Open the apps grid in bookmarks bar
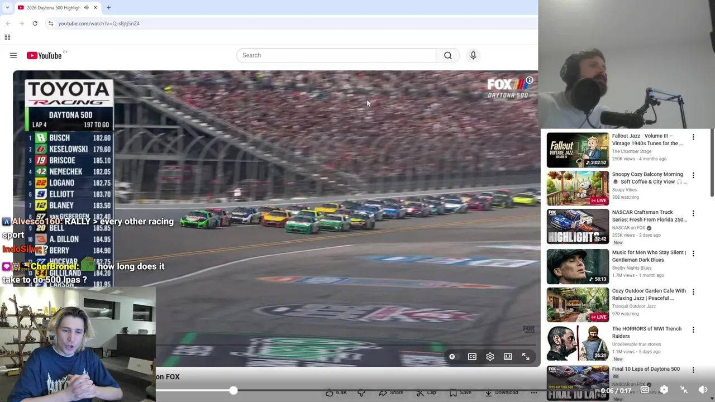This screenshot has height=402, width=715. 7,37
